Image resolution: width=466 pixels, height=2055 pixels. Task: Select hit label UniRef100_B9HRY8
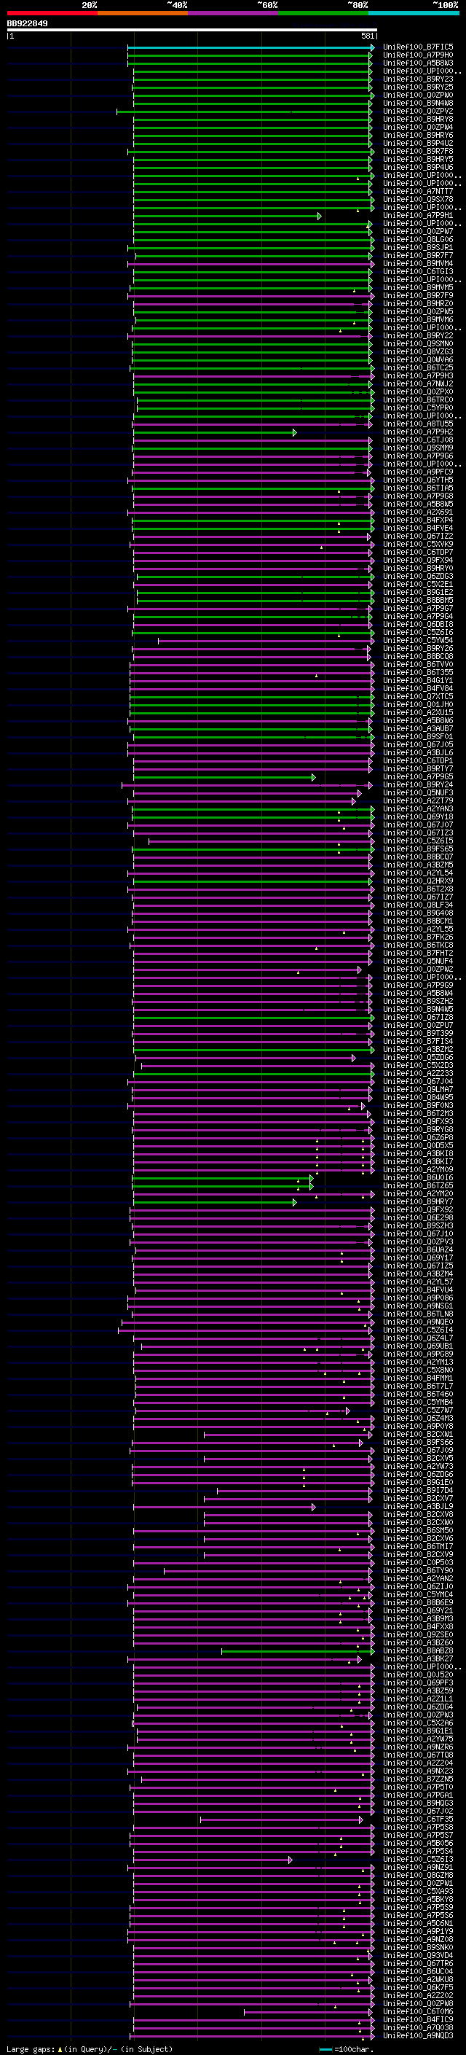tap(418, 120)
